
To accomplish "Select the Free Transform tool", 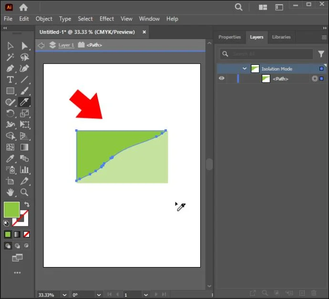I will click(x=24, y=124).
